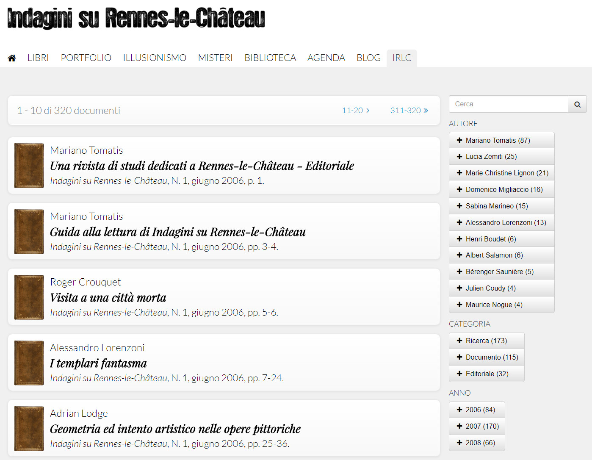Switch to the IRLC tab

(401, 58)
